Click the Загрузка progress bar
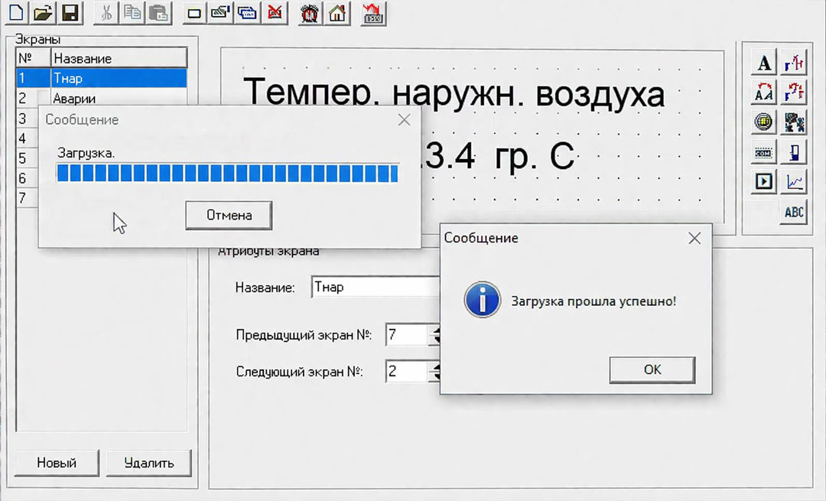 click(x=228, y=174)
